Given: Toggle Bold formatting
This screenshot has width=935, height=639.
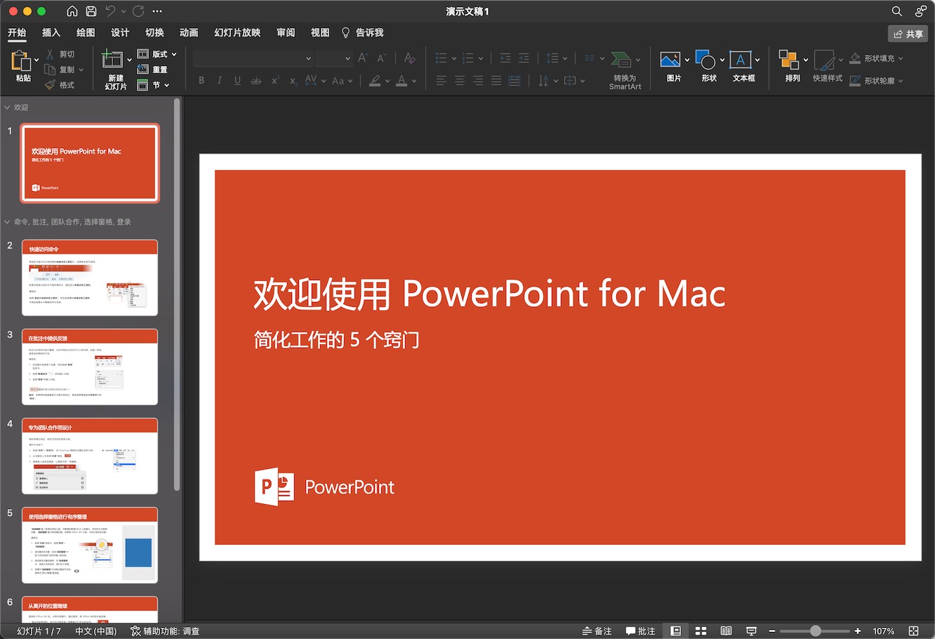Looking at the screenshot, I should 201,81.
